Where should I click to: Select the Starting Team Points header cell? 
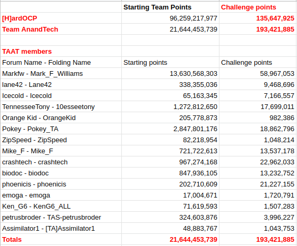(x=170, y=7)
